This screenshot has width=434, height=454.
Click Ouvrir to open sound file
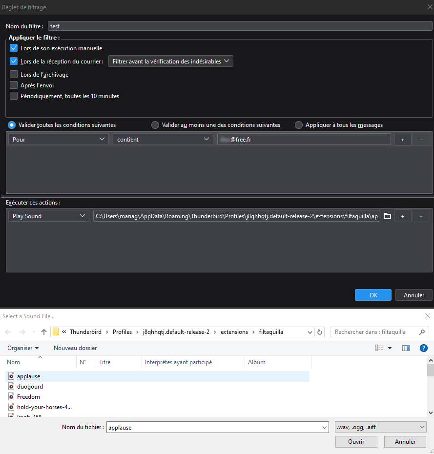(356, 441)
